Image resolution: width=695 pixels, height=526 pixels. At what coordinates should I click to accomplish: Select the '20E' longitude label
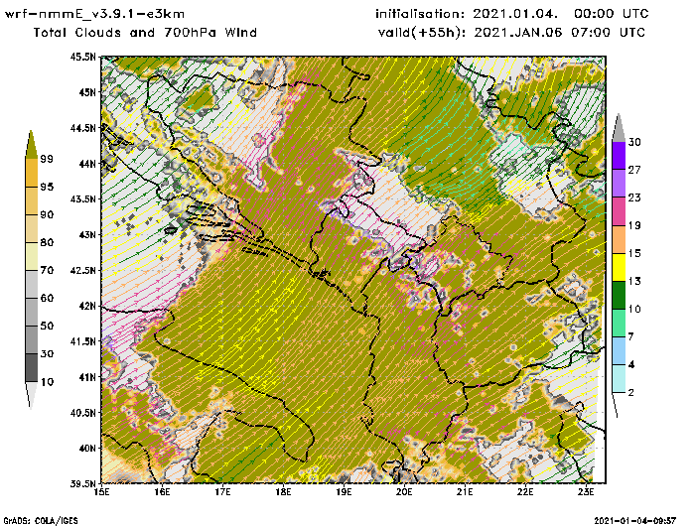[x=404, y=492]
